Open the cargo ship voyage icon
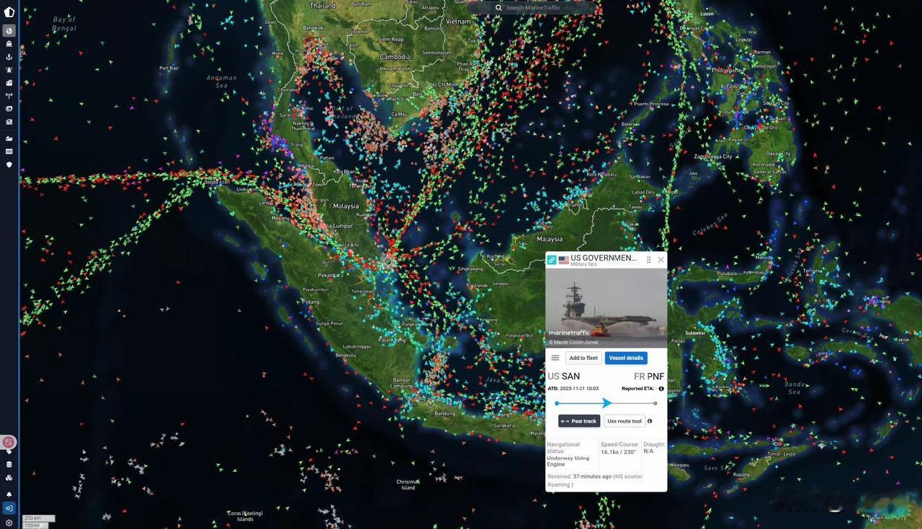The width and height of the screenshot is (922, 529). coord(9,138)
